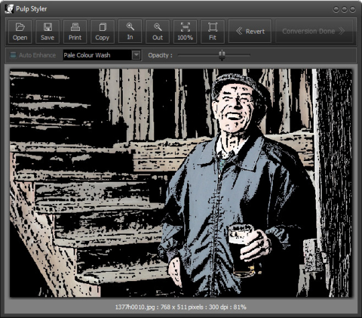
Task: Click the stylized image preview
Action: (181, 182)
